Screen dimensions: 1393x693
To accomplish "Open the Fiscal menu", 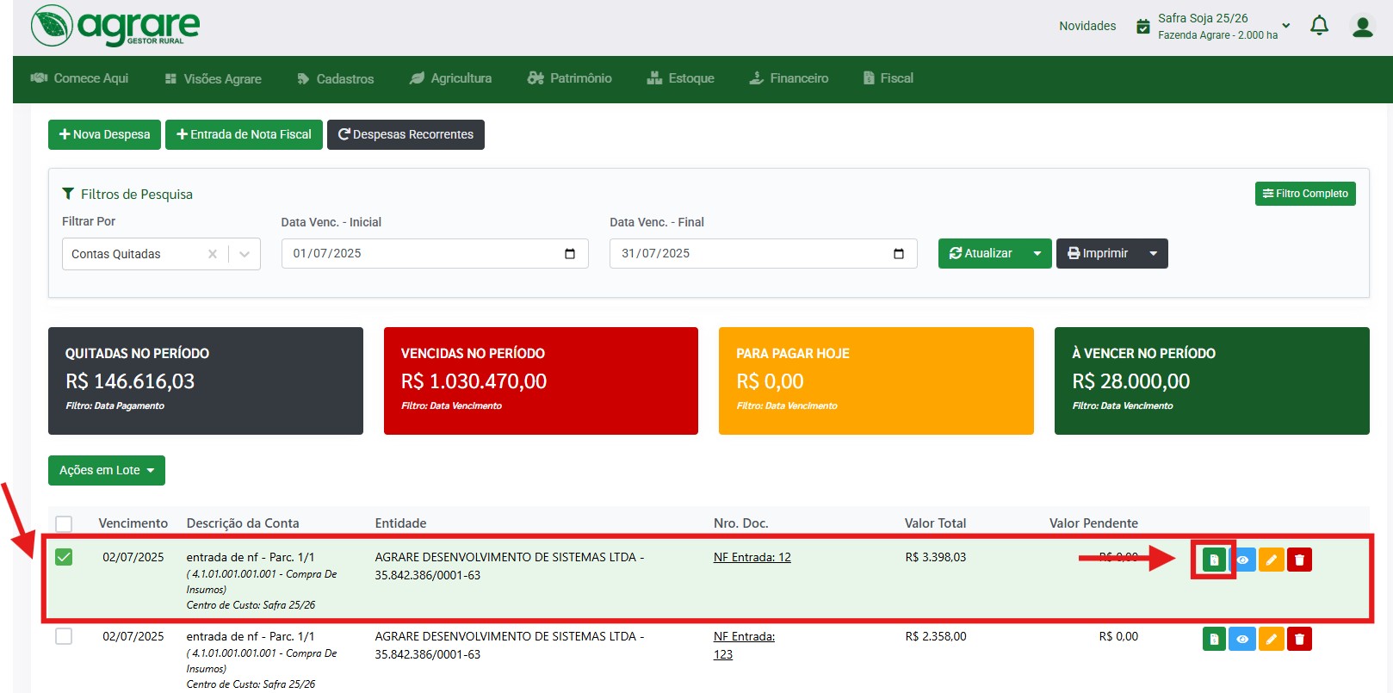I will (888, 78).
